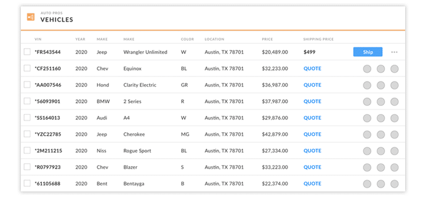The height and width of the screenshot is (198, 426).
Task: Check the box for VIN *FR543544
Action: coord(27,52)
